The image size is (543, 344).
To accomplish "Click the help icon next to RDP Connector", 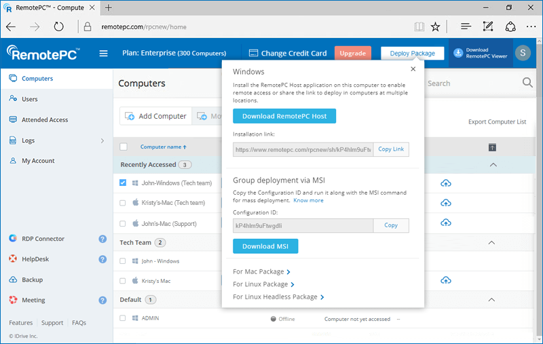I will click(102, 239).
